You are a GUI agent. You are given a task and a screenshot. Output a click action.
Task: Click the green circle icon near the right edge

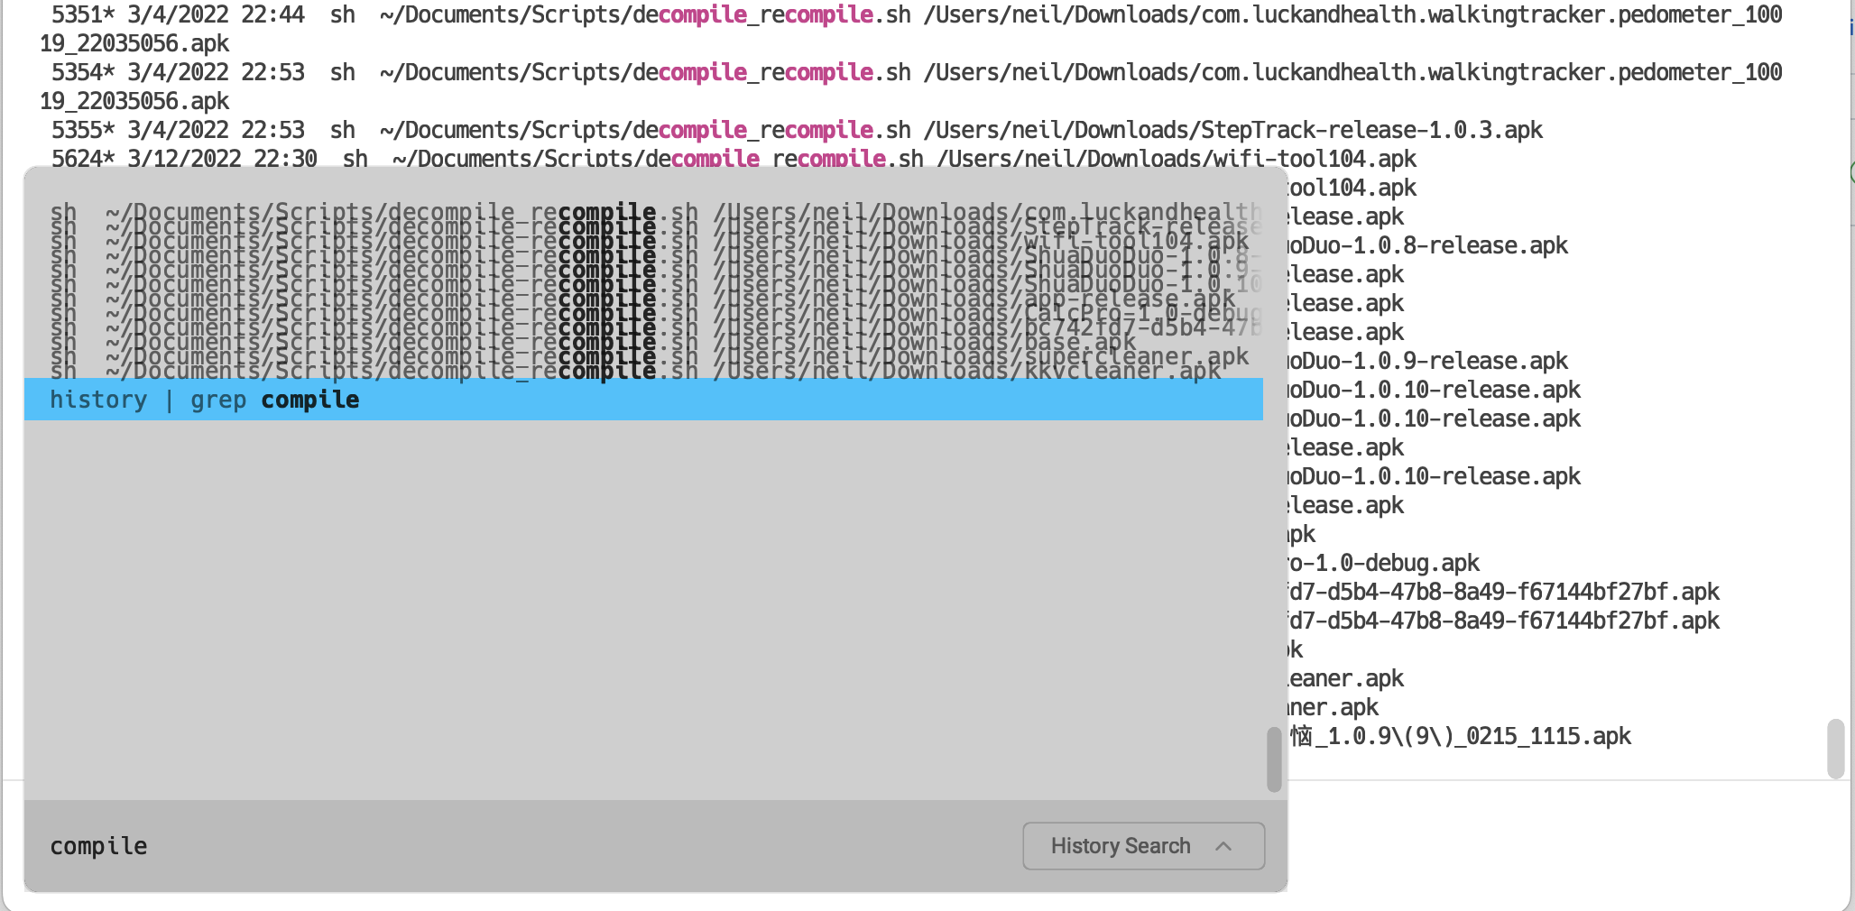[x=1852, y=173]
